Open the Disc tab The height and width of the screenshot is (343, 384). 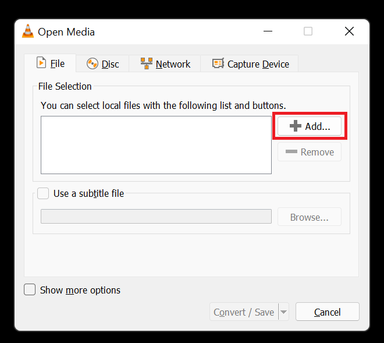(103, 64)
